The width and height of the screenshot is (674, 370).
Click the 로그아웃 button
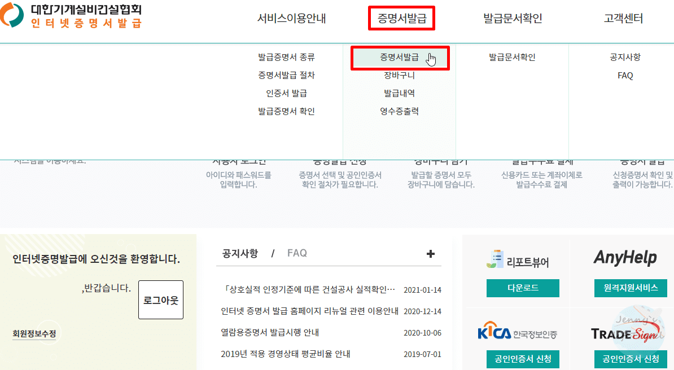click(x=161, y=300)
